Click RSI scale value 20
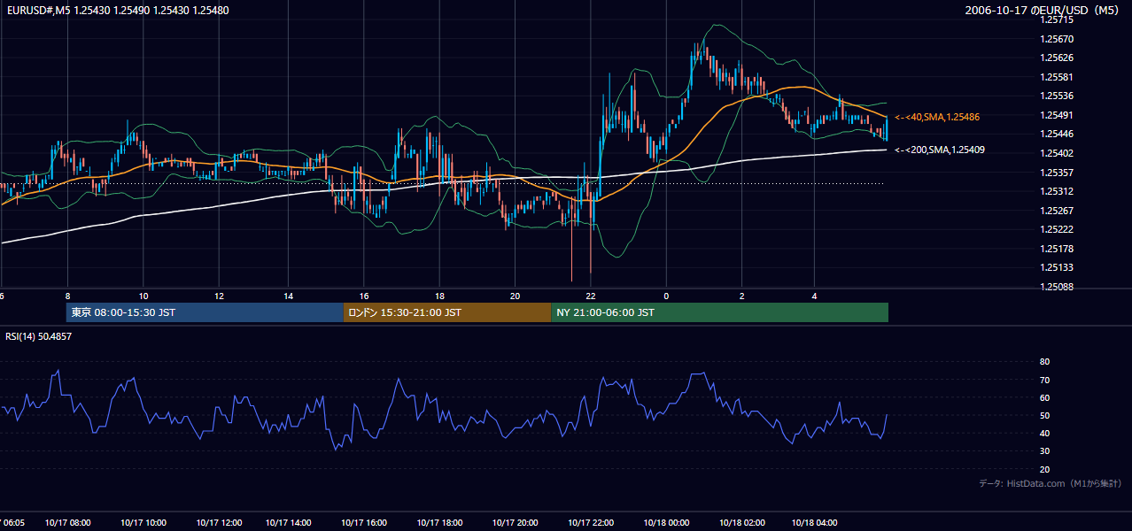This screenshot has width=1132, height=531. 1044,469
